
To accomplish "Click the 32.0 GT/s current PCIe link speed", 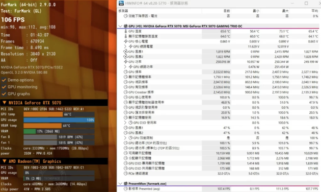I will [x=224, y=173].
